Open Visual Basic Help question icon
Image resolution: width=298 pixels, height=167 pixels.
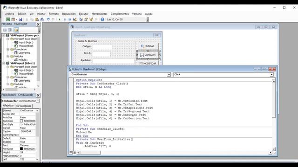(x=102, y=19)
